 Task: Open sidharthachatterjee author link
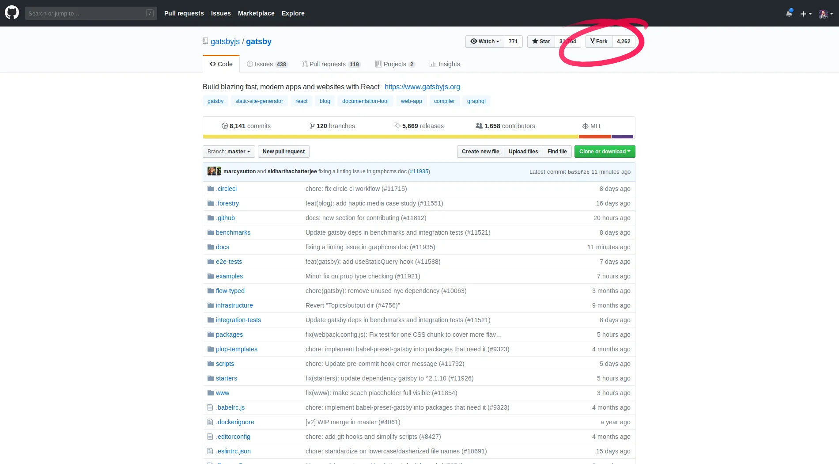pos(292,171)
